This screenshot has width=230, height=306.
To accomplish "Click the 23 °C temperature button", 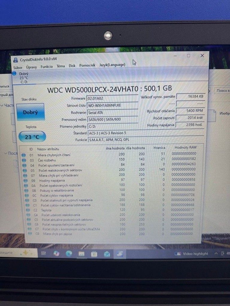I will click(32, 137).
